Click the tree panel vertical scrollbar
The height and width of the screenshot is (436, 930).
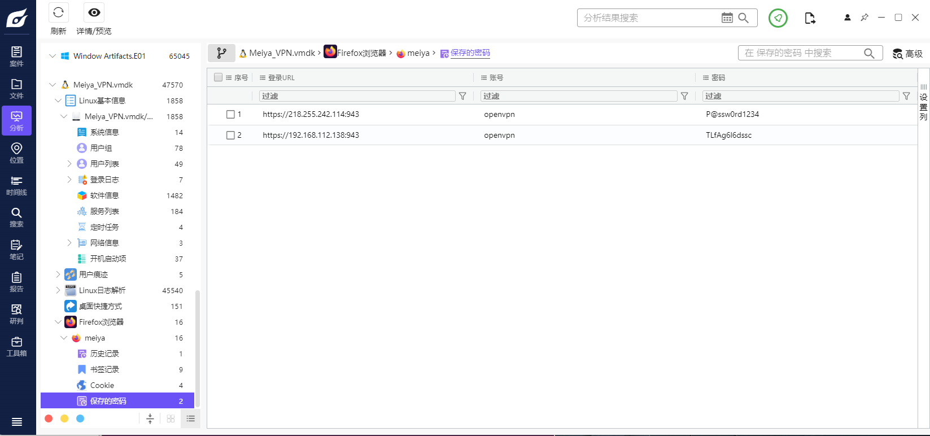click(x=197, y=348)
